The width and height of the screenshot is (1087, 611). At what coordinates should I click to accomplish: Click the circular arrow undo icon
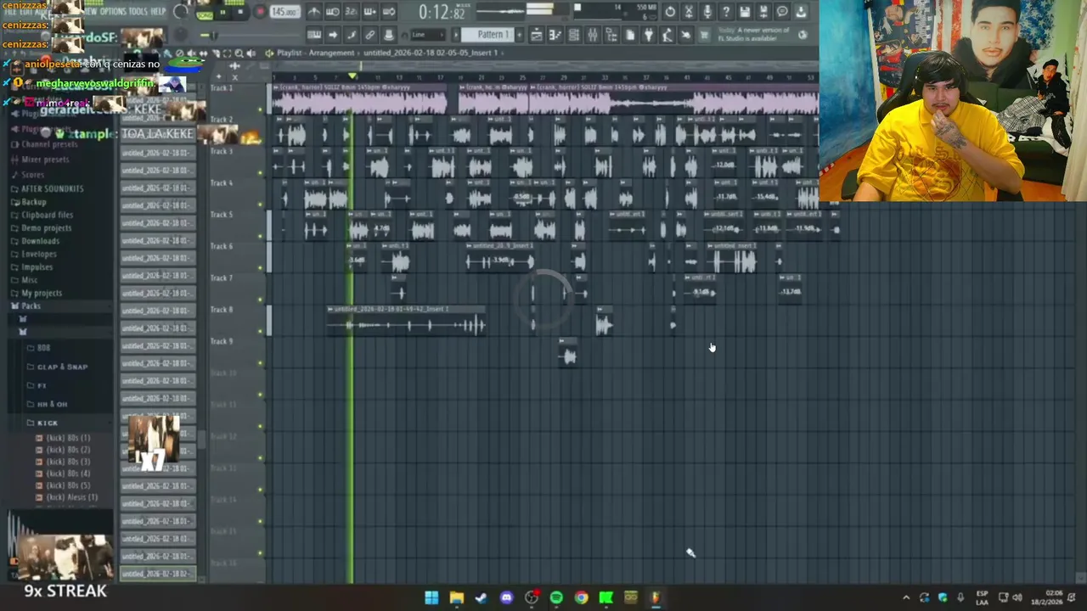pyautogui.click(x=670, y=11)
